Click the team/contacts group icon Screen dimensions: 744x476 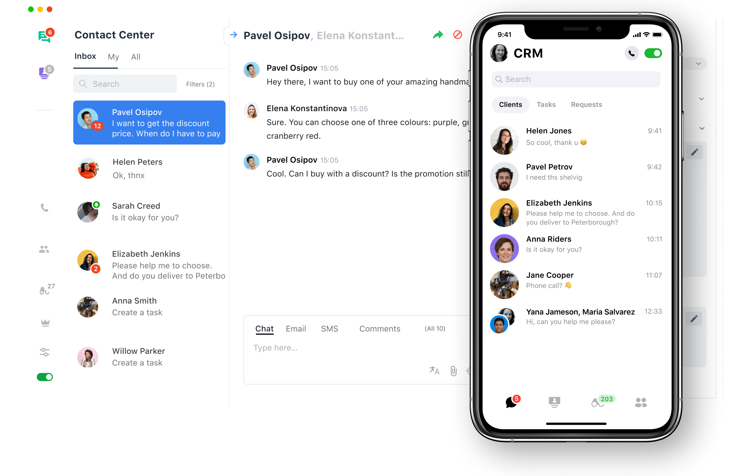point(45,249)
